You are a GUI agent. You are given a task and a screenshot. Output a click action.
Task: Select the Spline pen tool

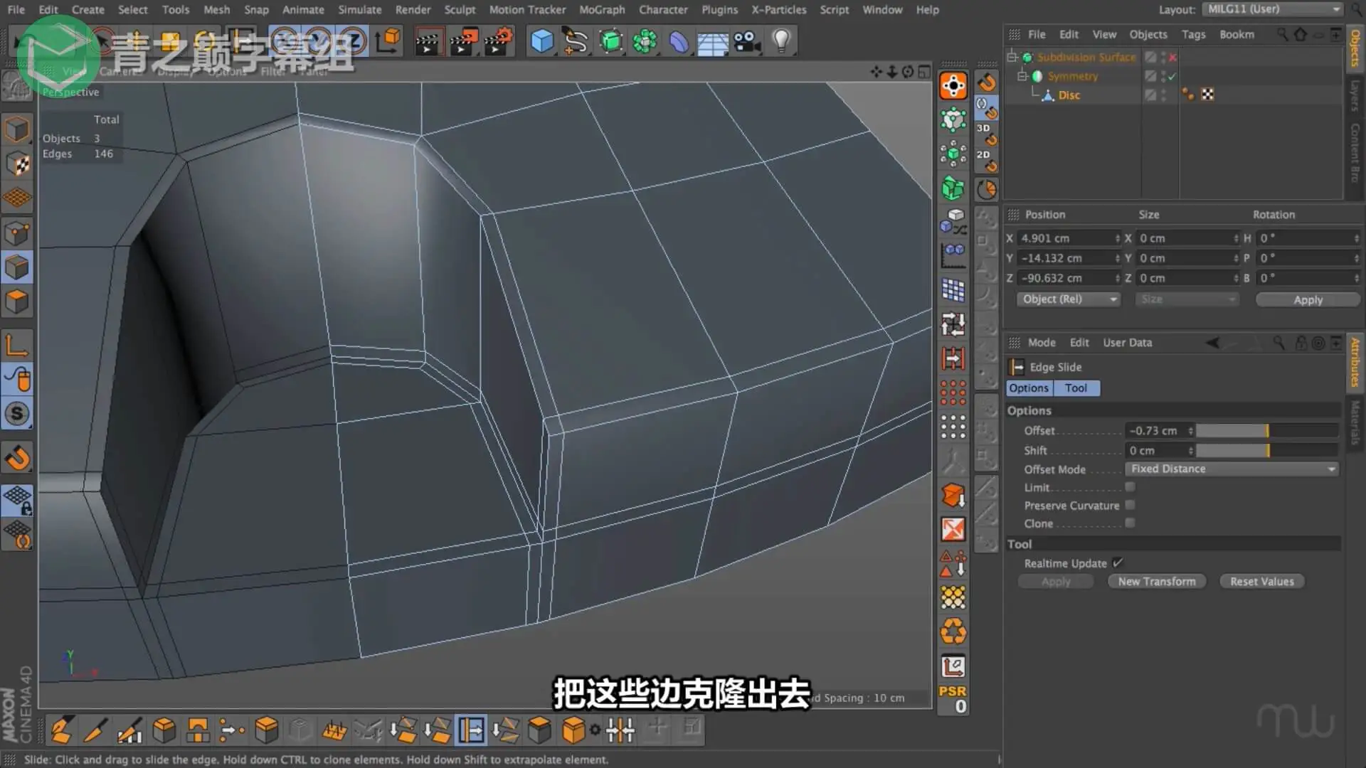(576, 41)
